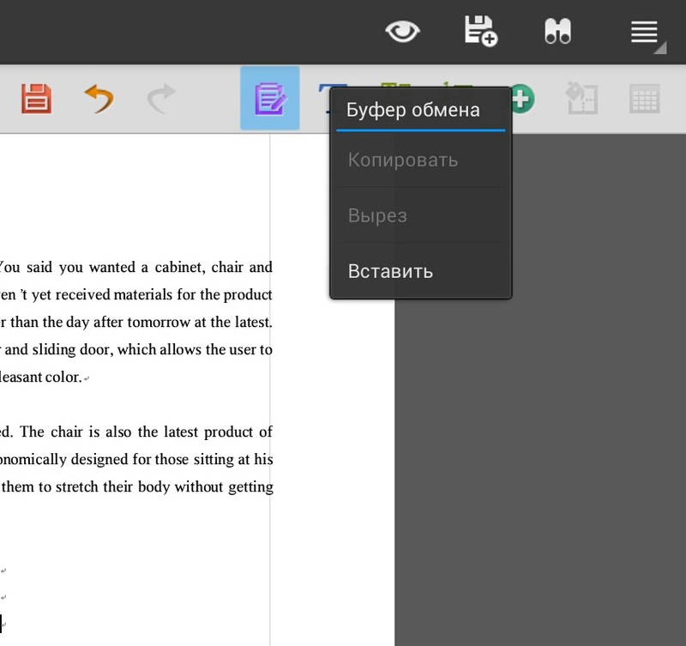Tap the greyed table grid icon
The height and width of the screenshot is (646, 686).
[x=645, y=99]
